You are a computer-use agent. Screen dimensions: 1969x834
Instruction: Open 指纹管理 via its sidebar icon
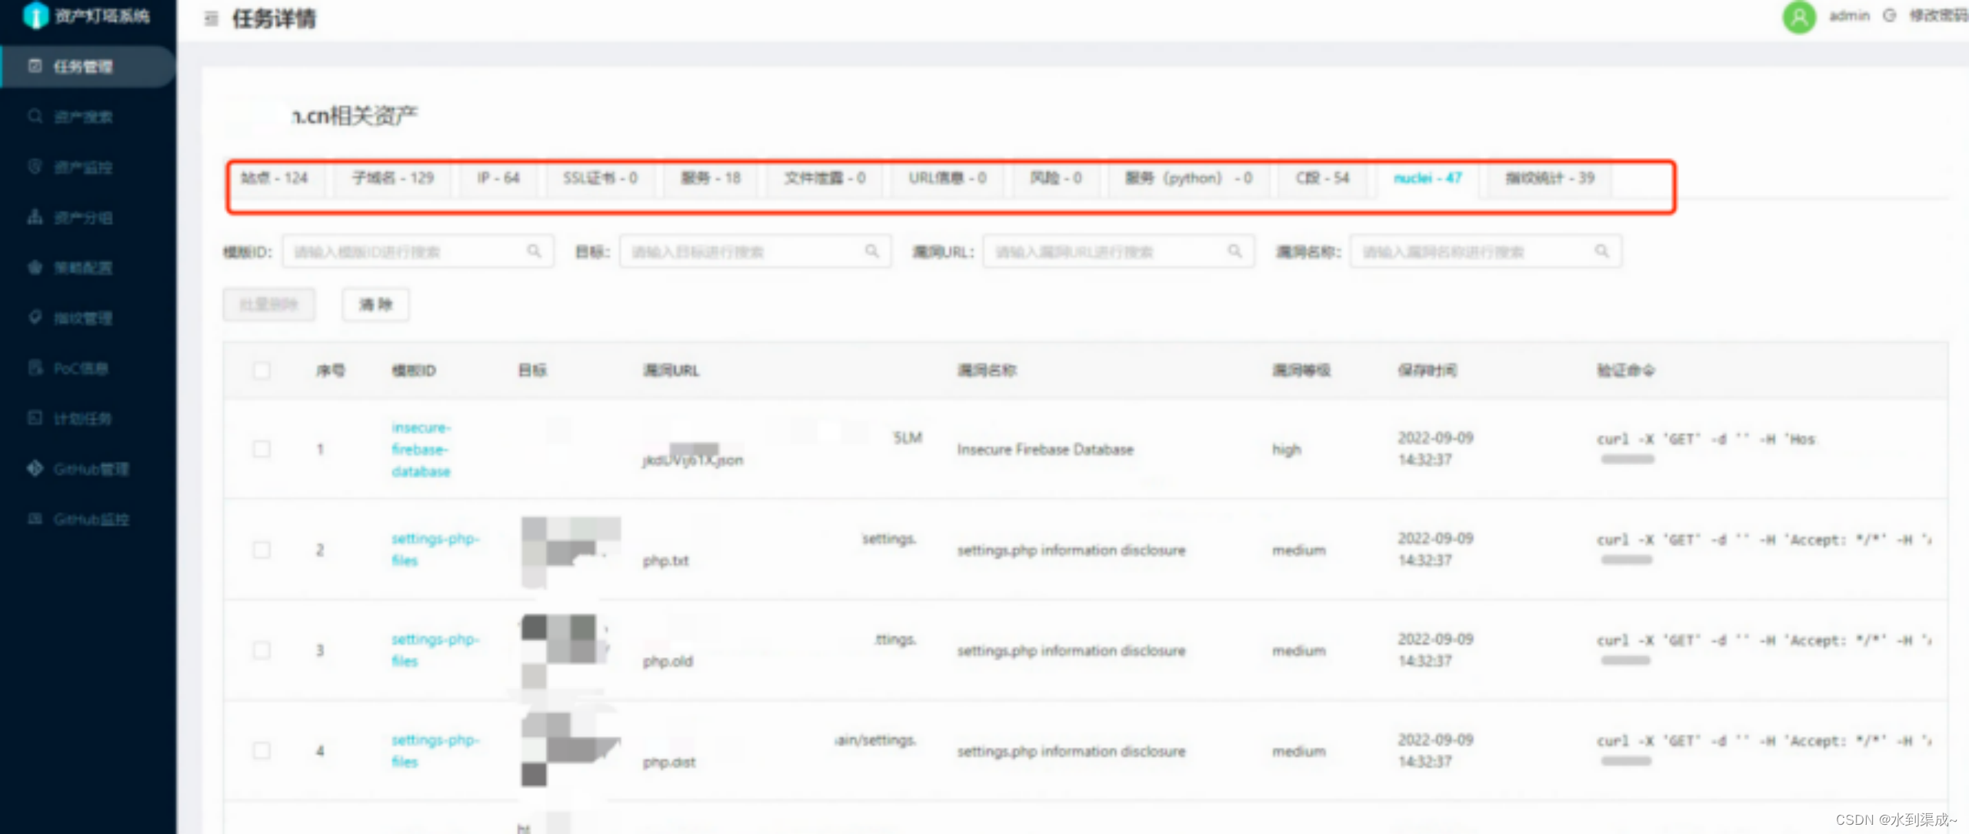click(35, 317)
